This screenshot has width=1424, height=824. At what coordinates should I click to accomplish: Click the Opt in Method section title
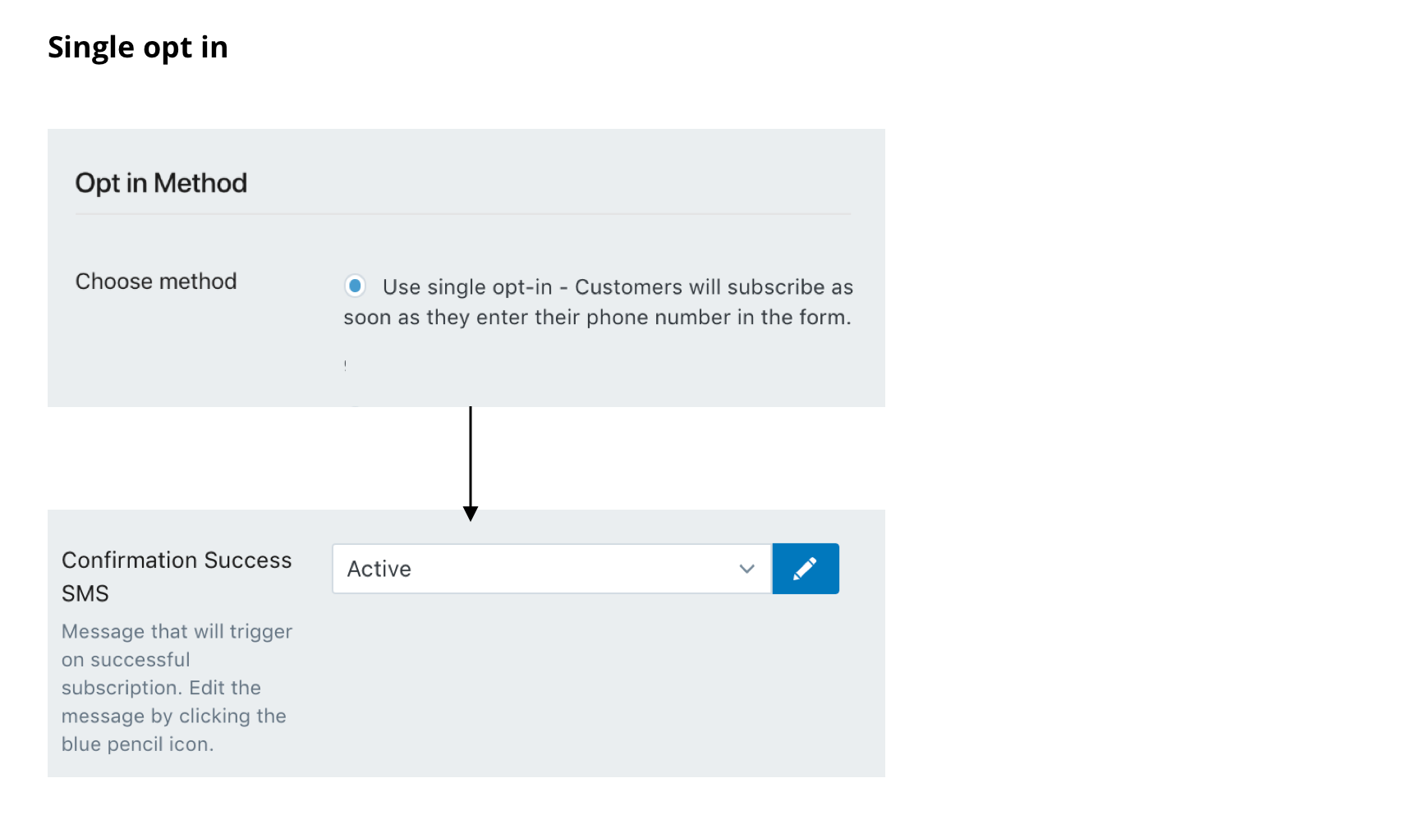161,183
